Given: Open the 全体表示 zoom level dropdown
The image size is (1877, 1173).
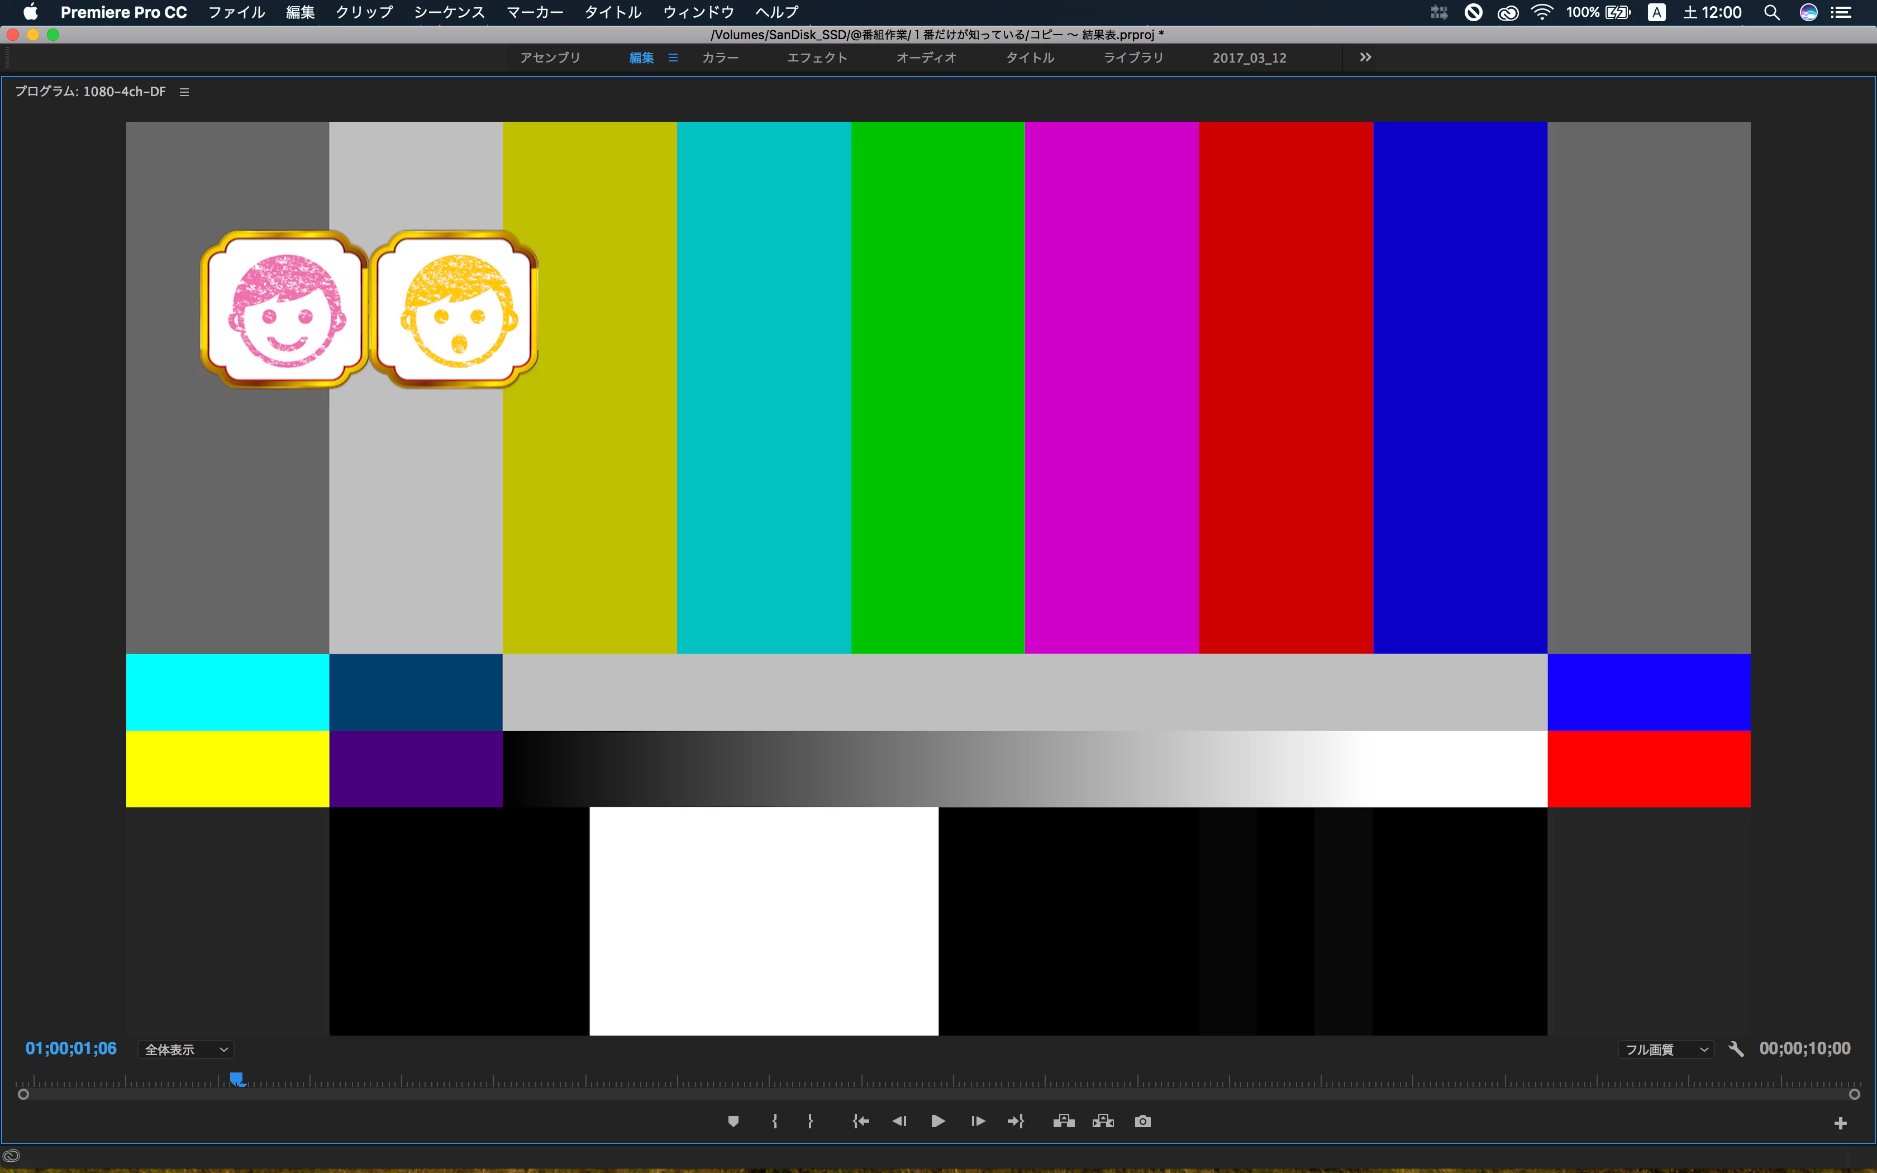Looking at the screenshot, I should 186,1050.
